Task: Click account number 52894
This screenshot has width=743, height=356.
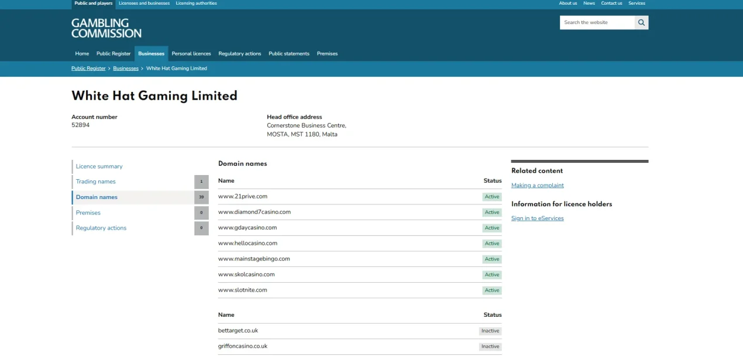Action: coord(81,125)
